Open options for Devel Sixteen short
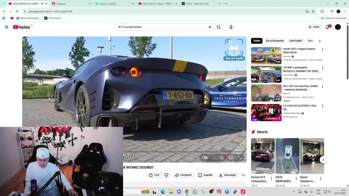 (x=321, y=179)
